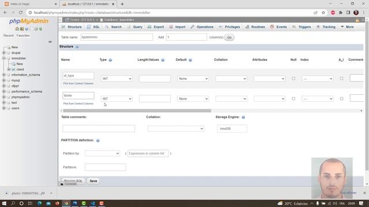Image resolution: width=369 pixels, height=207 pixels.
Task: Open Default dropdown for id_type row
Action: pos(193,79)
